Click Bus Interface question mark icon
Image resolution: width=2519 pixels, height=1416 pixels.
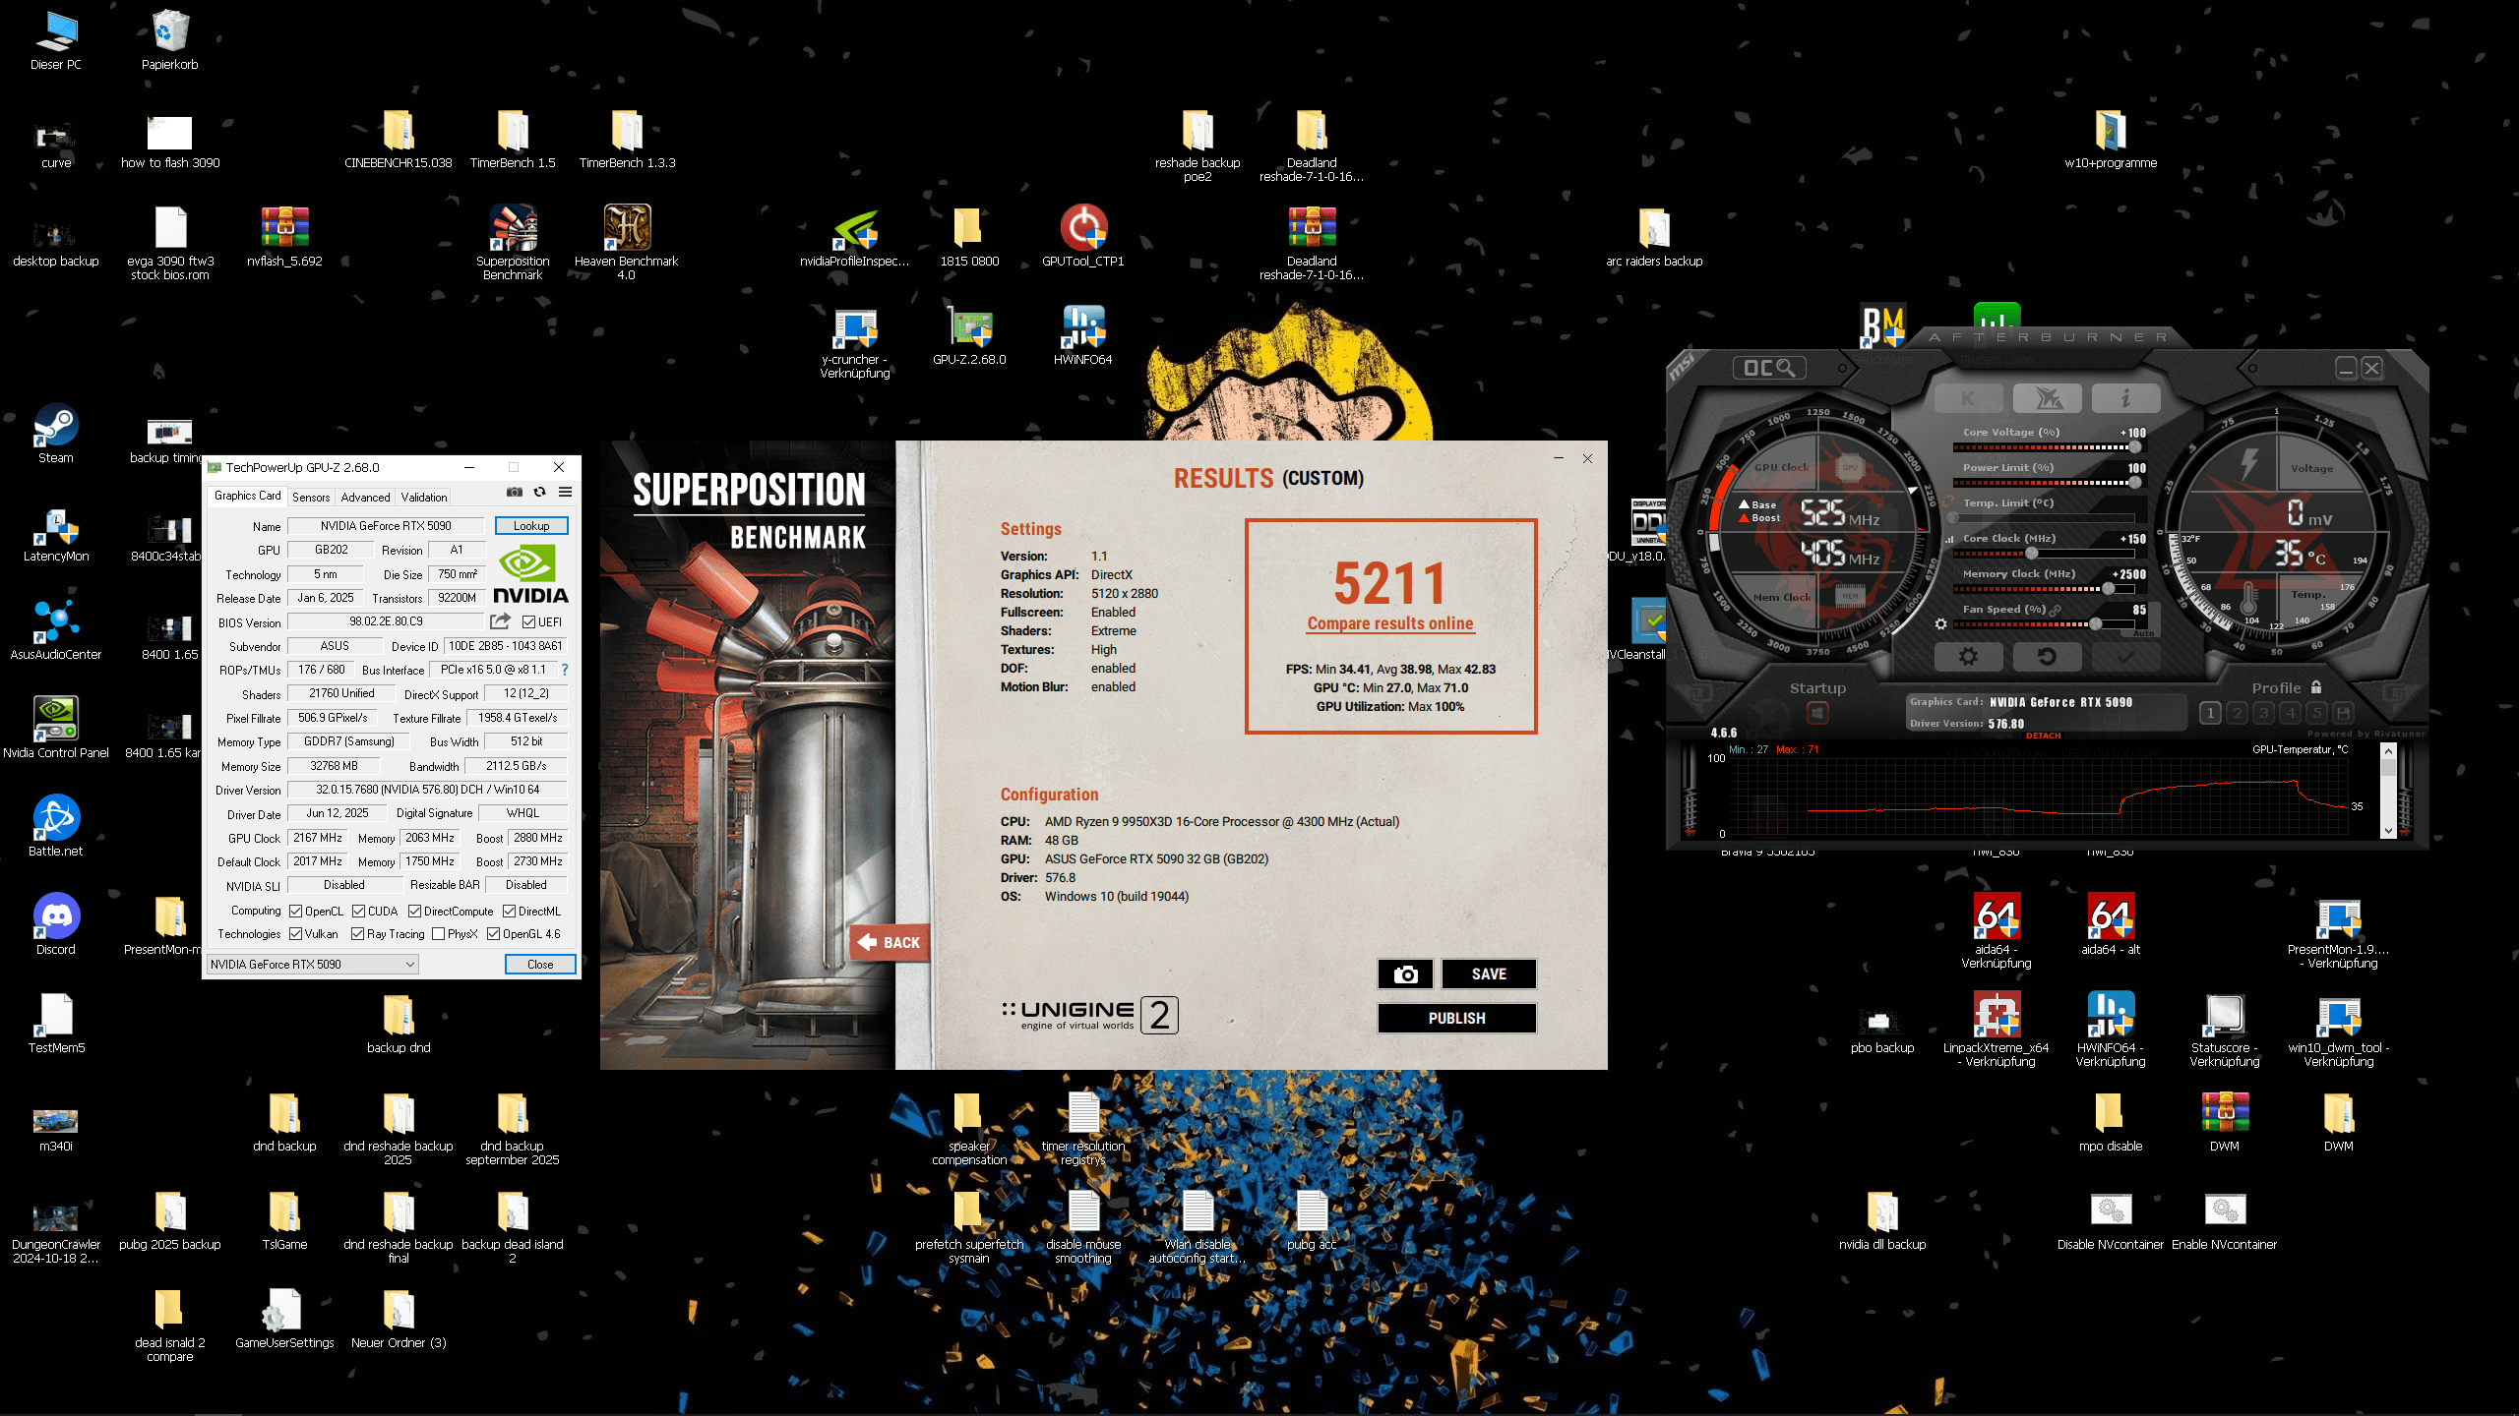(565, 670)
